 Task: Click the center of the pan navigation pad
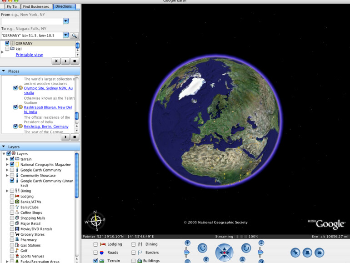click(224, 252)
